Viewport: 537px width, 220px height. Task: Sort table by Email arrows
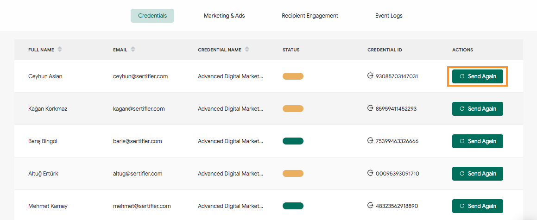point(133,50)
